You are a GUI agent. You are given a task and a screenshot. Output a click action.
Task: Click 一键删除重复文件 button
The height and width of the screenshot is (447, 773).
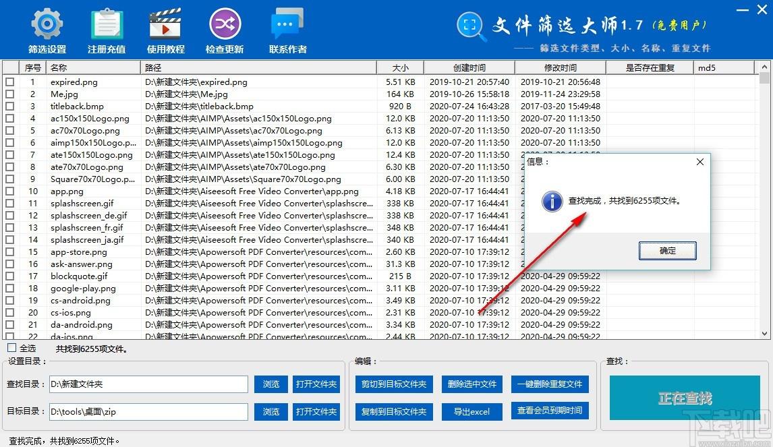pos(550,384)
